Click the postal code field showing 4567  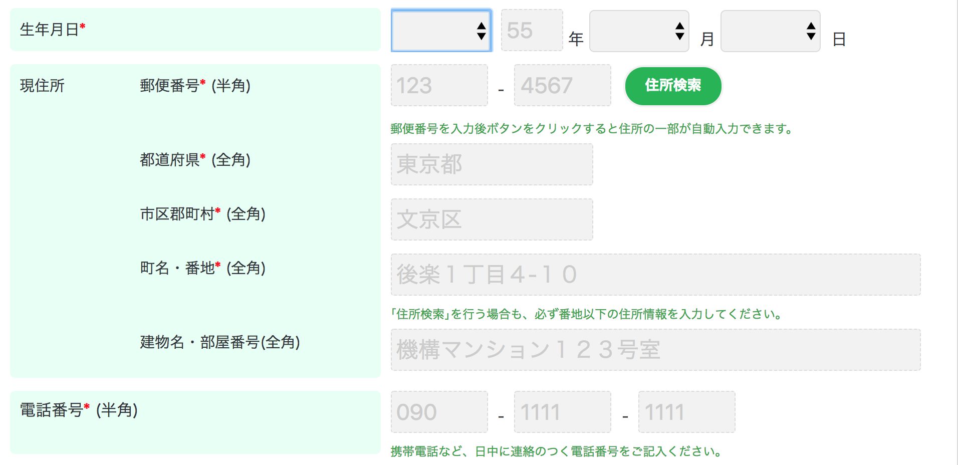562,85
